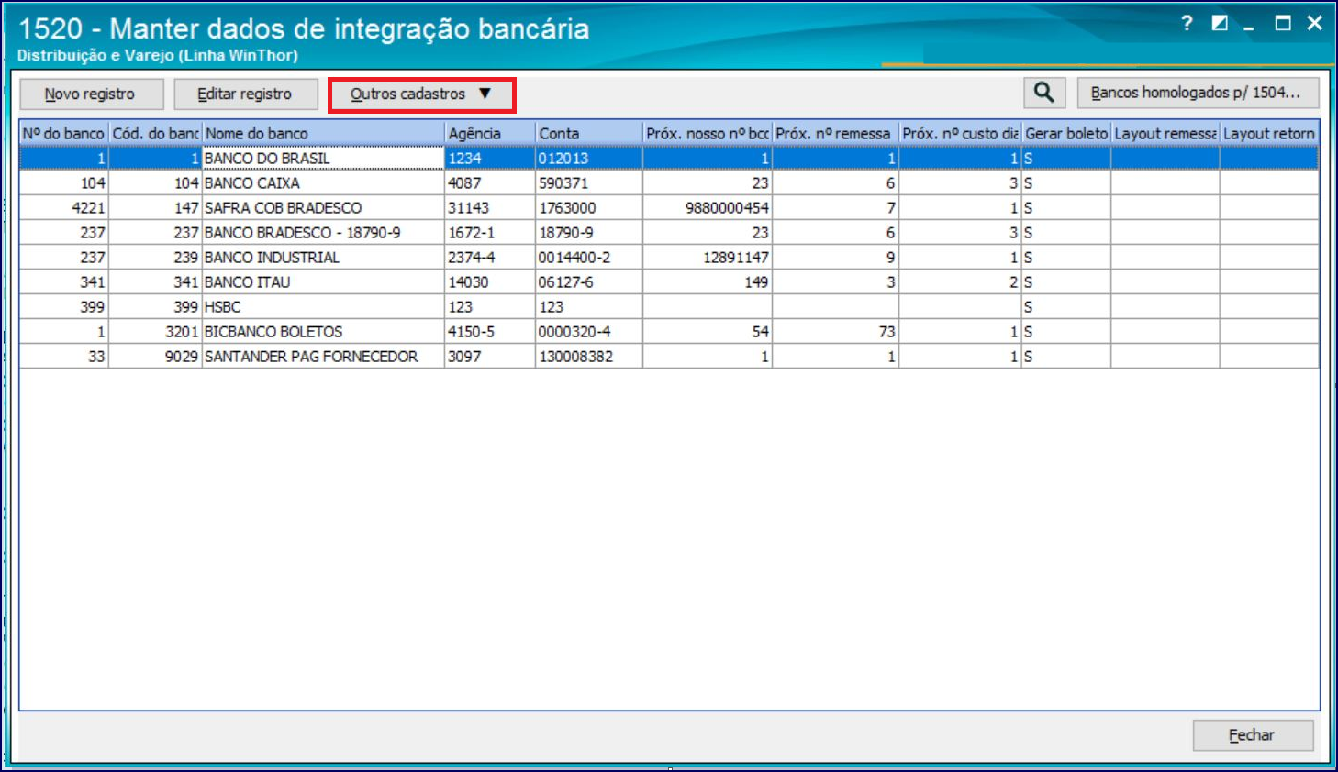1338x772 pixels.
Task: Click remessa cell 73
Action: click(x=835, y=332)
